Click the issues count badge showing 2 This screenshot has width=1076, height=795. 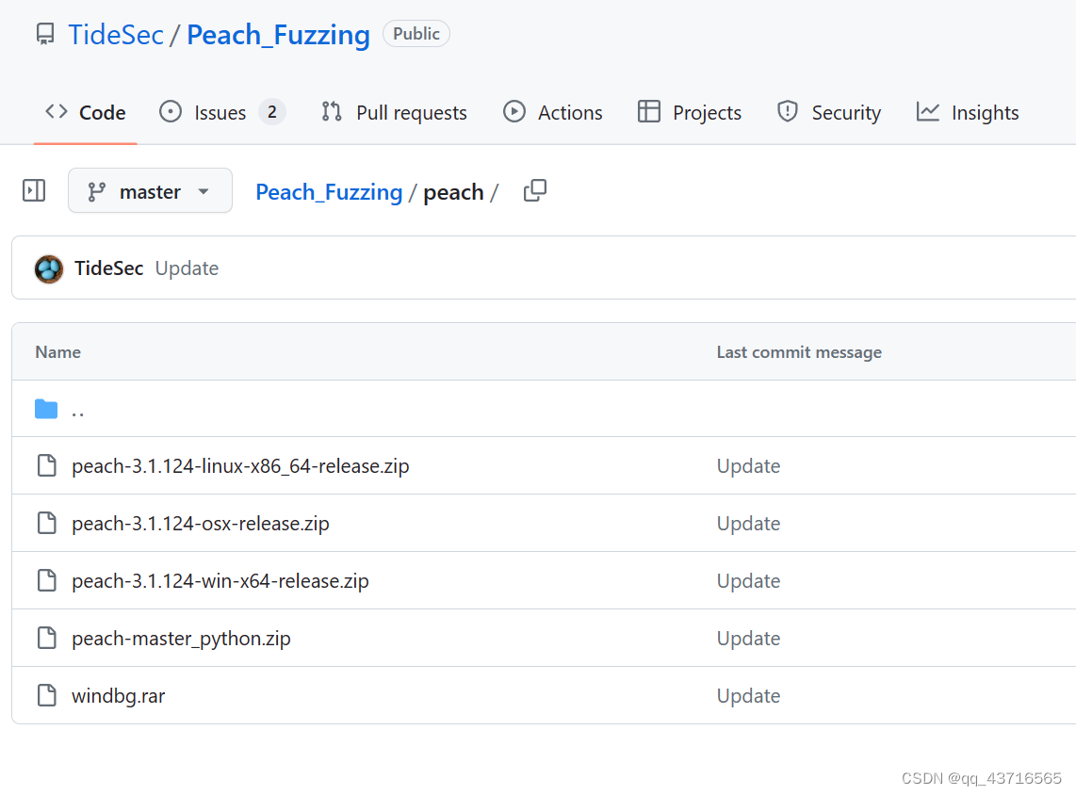pyautogui.click(x=272, y=111)
